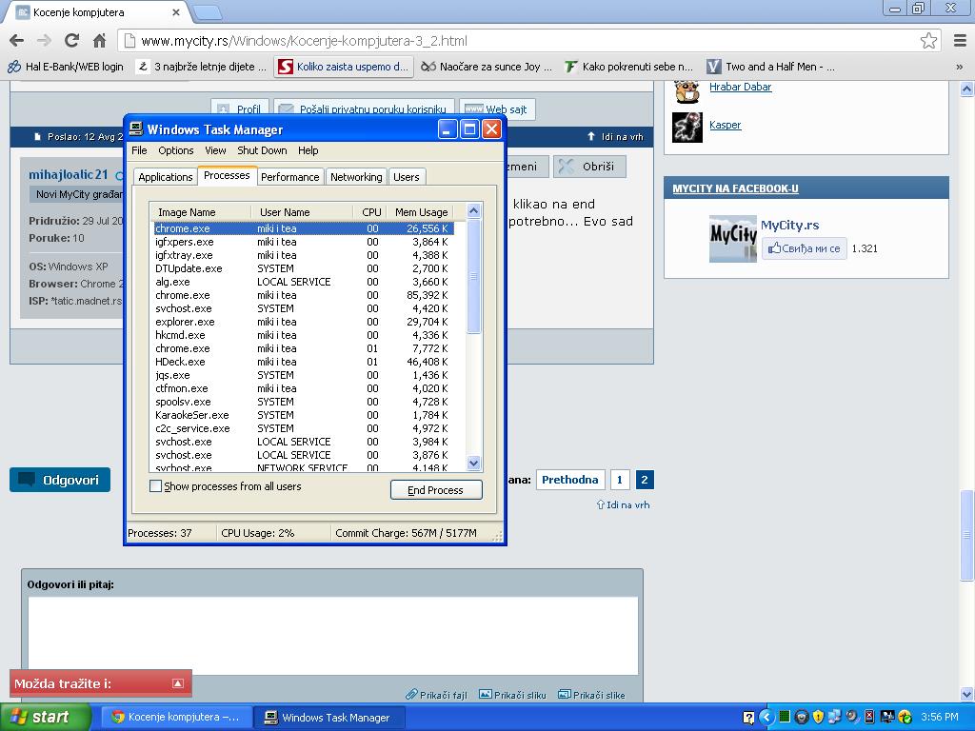The width and height of the screenshot is (975, 731).
Task: Select the DTUpdate.exe process row
Action: [304, 268]
